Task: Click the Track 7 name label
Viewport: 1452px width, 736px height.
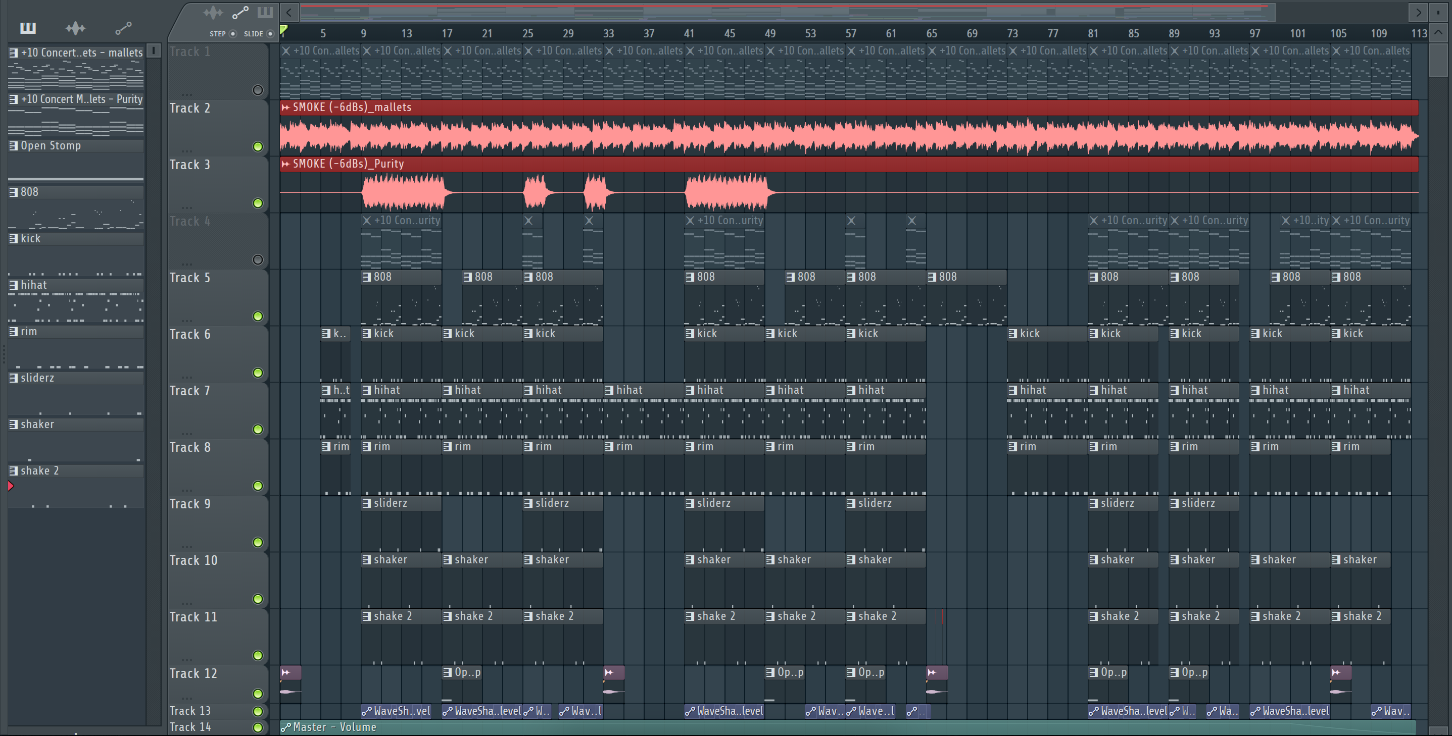Action: [190, 391]
